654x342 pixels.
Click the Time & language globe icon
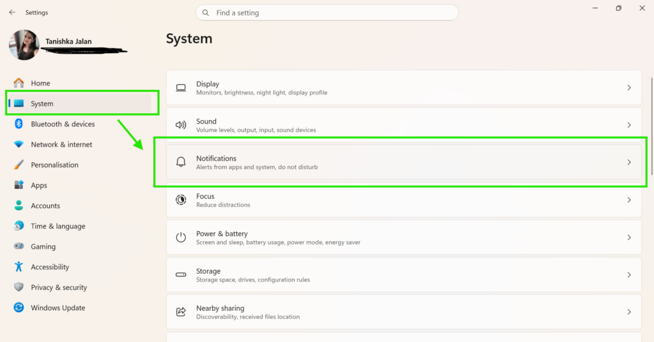point(19,226)
